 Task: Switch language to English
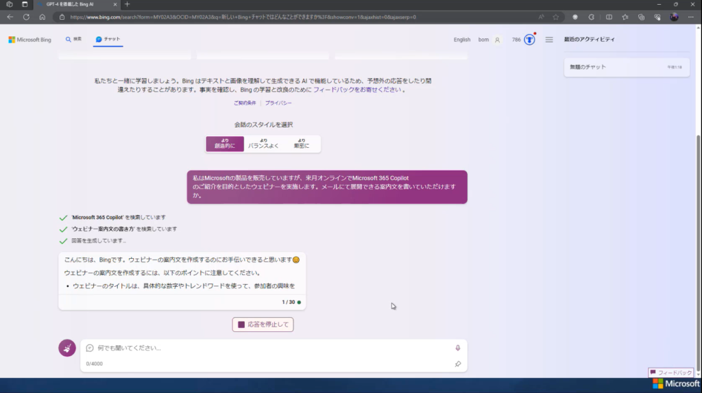click(461, 40)
